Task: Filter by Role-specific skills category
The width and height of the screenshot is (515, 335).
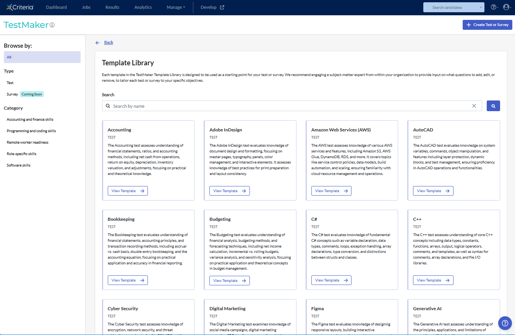Action: (22, 154)
